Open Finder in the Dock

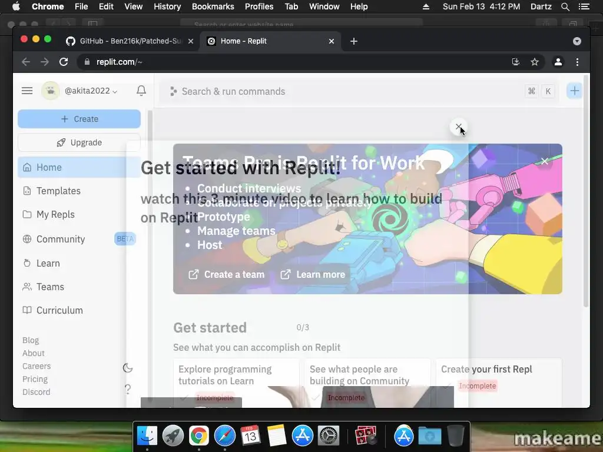click(147, 436)
